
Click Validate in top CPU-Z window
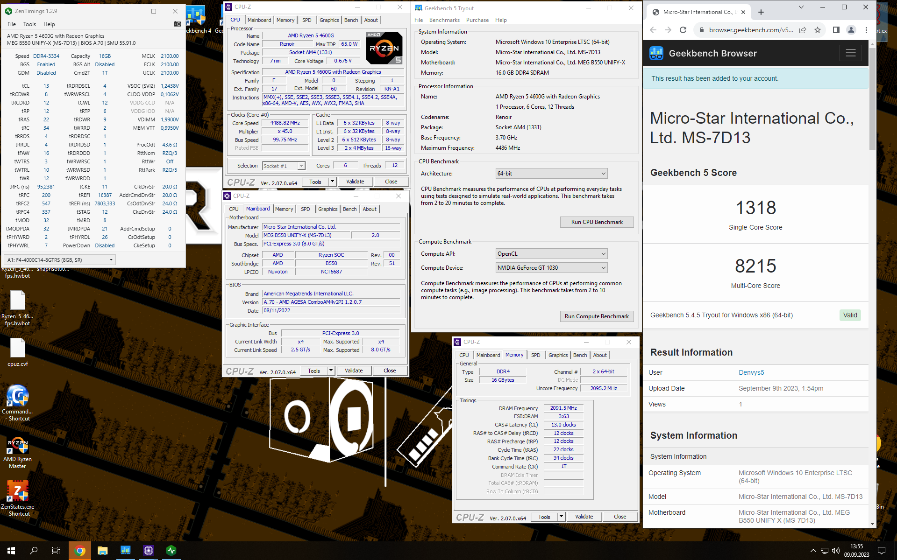point(355,182)
